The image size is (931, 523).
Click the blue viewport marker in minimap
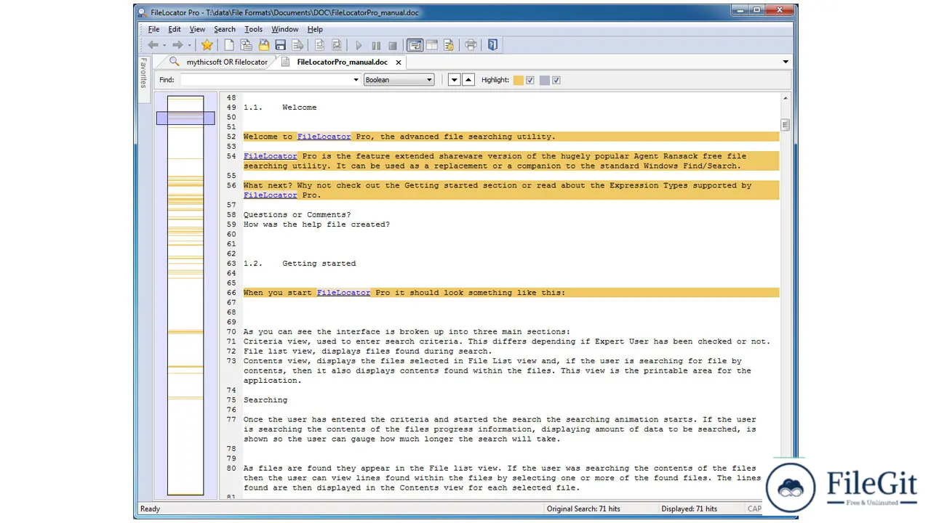185,118
